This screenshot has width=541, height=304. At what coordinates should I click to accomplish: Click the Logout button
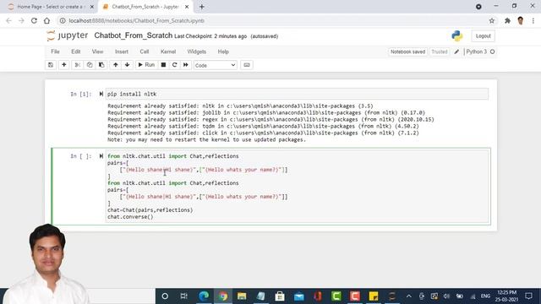(483, 35)
